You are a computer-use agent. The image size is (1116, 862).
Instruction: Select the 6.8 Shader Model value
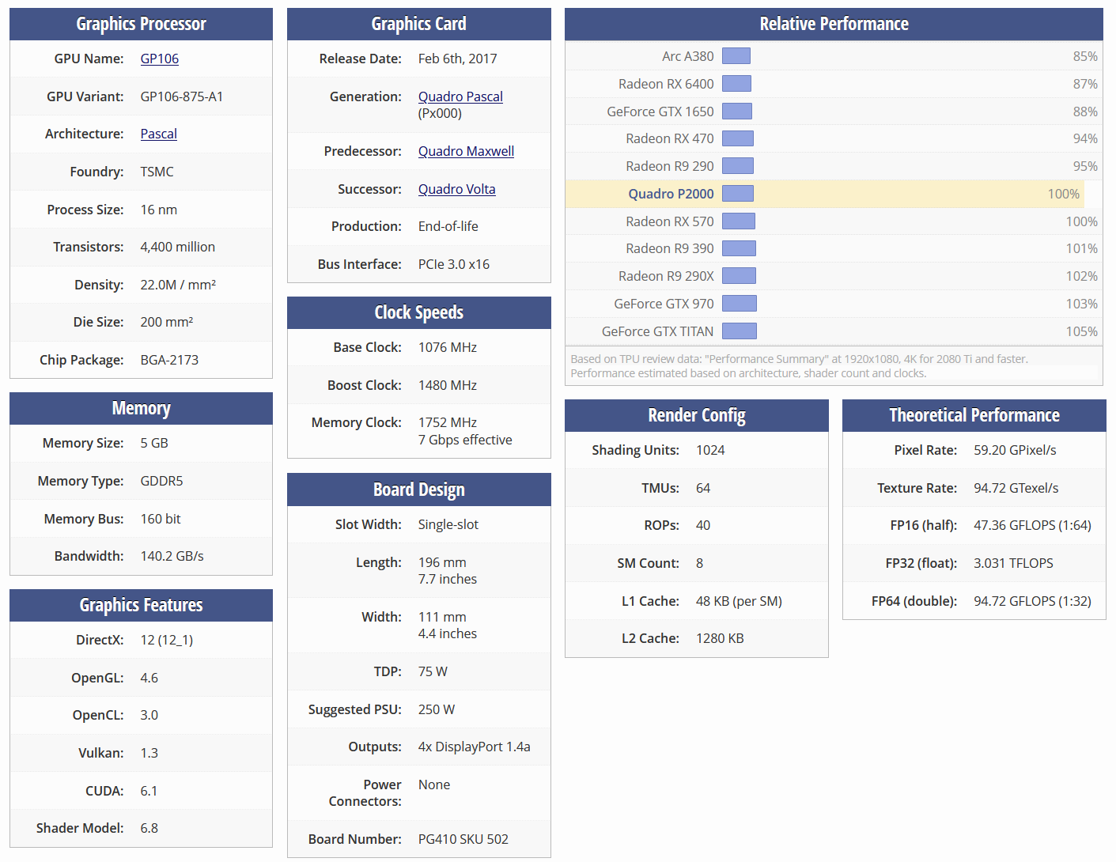click(x=149, y=828)
